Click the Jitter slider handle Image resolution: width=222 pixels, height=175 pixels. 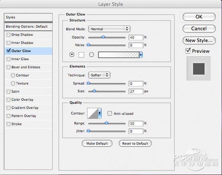tap(88, 130)
